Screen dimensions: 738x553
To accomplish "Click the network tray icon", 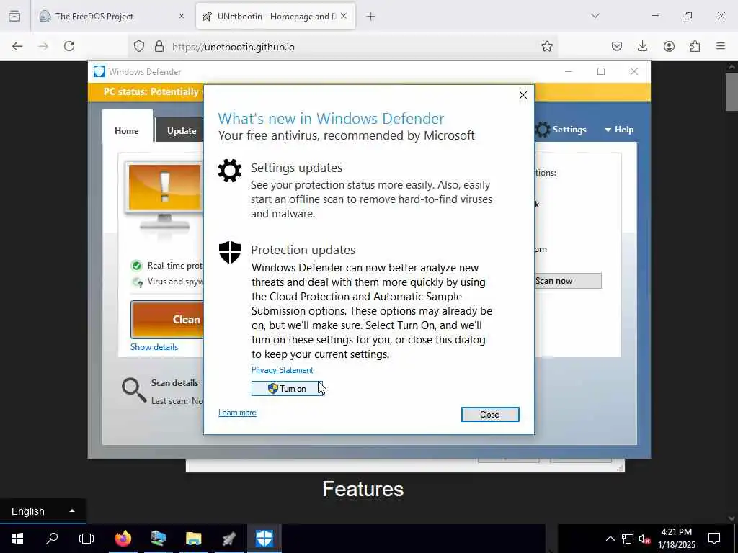I will tap(628, 539).
